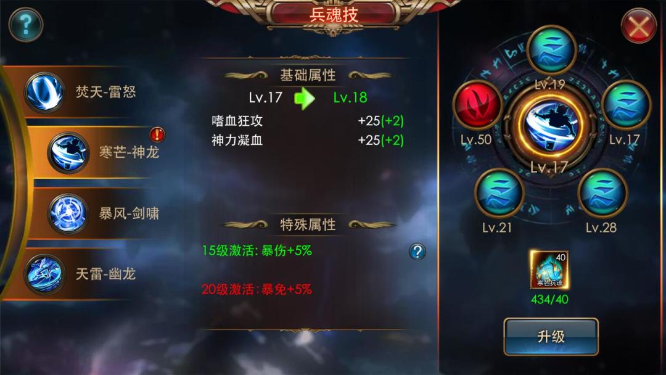This screenshot has height=375, width=666.
Task: Close the 兵魂技 panel
Action: (x=638, y=27)
